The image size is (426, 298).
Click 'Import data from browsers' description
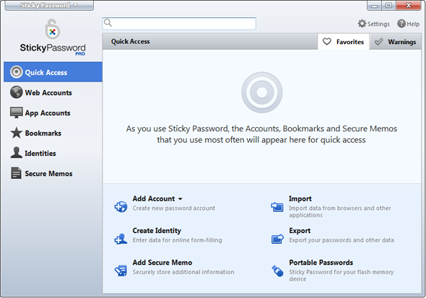coord(340,211)
